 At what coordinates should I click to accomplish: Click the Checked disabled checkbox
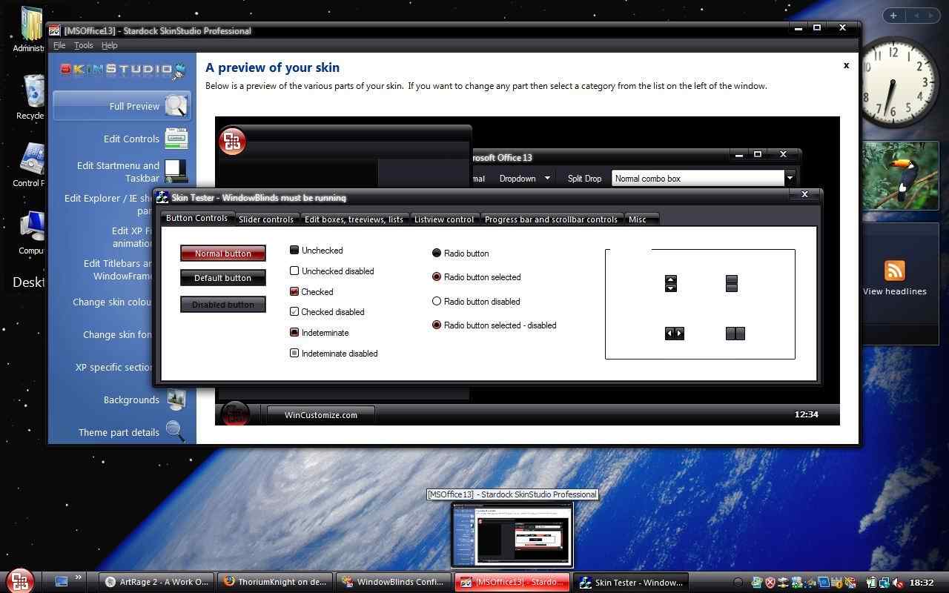click(x=294, y=312)
